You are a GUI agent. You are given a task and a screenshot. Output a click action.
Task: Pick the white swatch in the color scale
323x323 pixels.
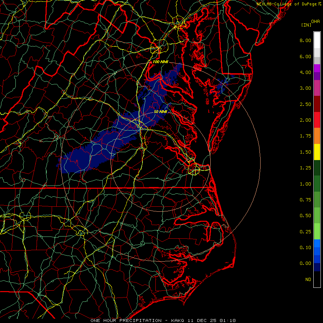(x=317, y=40)
